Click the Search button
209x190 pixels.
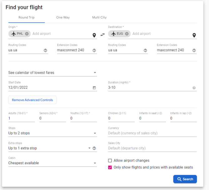click(x=185, y=179)
